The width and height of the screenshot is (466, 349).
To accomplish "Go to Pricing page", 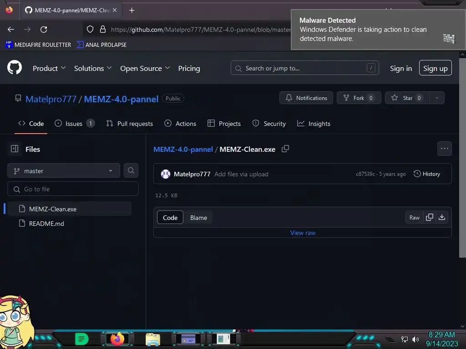I will point(189,68).
